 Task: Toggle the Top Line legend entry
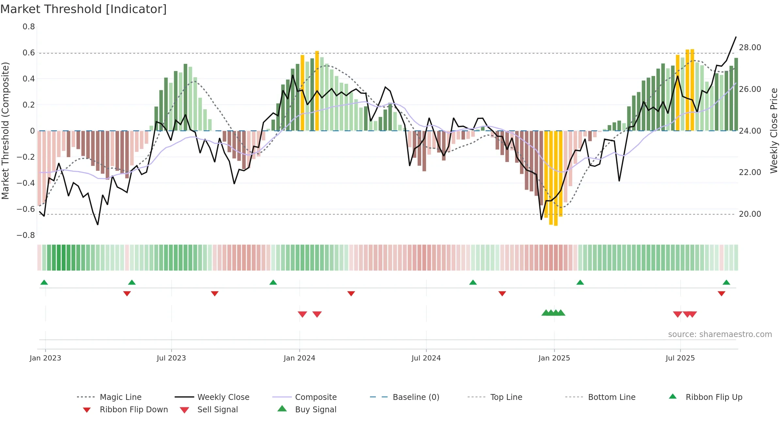coord(495,397)
